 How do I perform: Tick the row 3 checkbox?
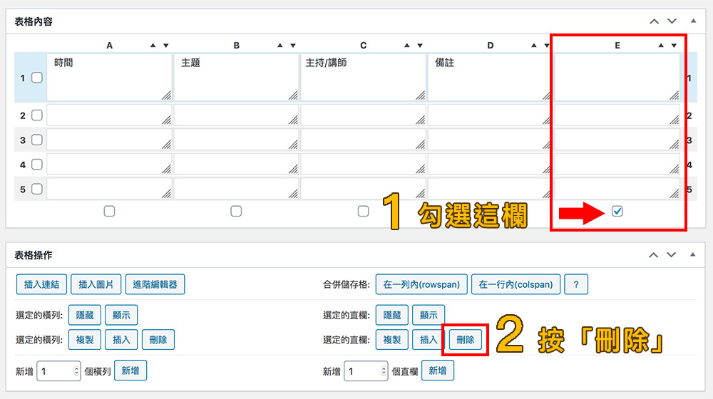pos(37,140)
